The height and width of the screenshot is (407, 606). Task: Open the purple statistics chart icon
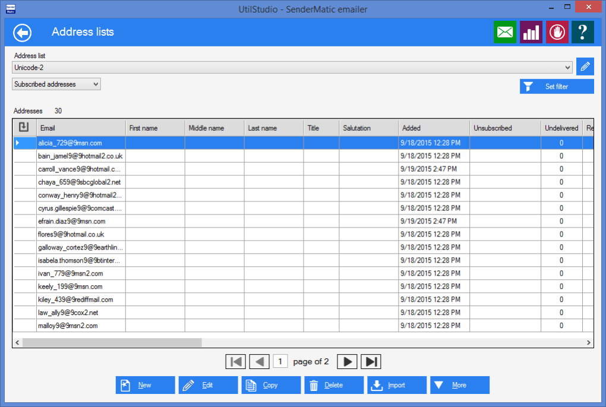click(x=531, y=32)
